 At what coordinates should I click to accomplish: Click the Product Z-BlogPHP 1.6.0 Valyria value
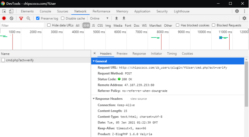(132, 134)
